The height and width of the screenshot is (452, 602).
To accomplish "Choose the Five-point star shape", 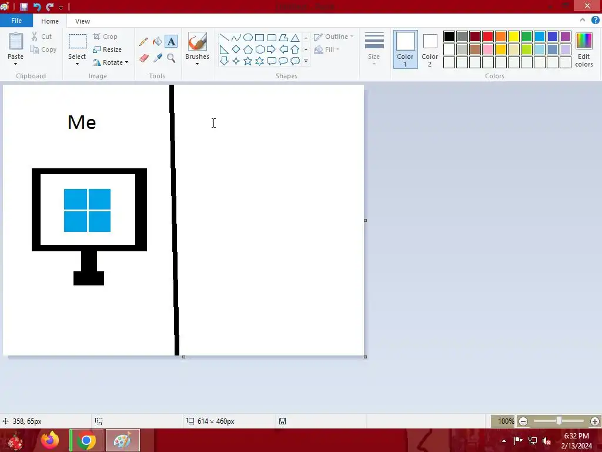I will [248, 61].
